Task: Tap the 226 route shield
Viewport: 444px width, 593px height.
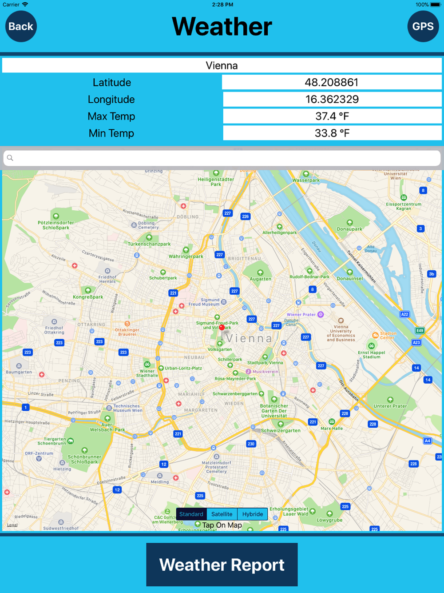Action: 246,216
